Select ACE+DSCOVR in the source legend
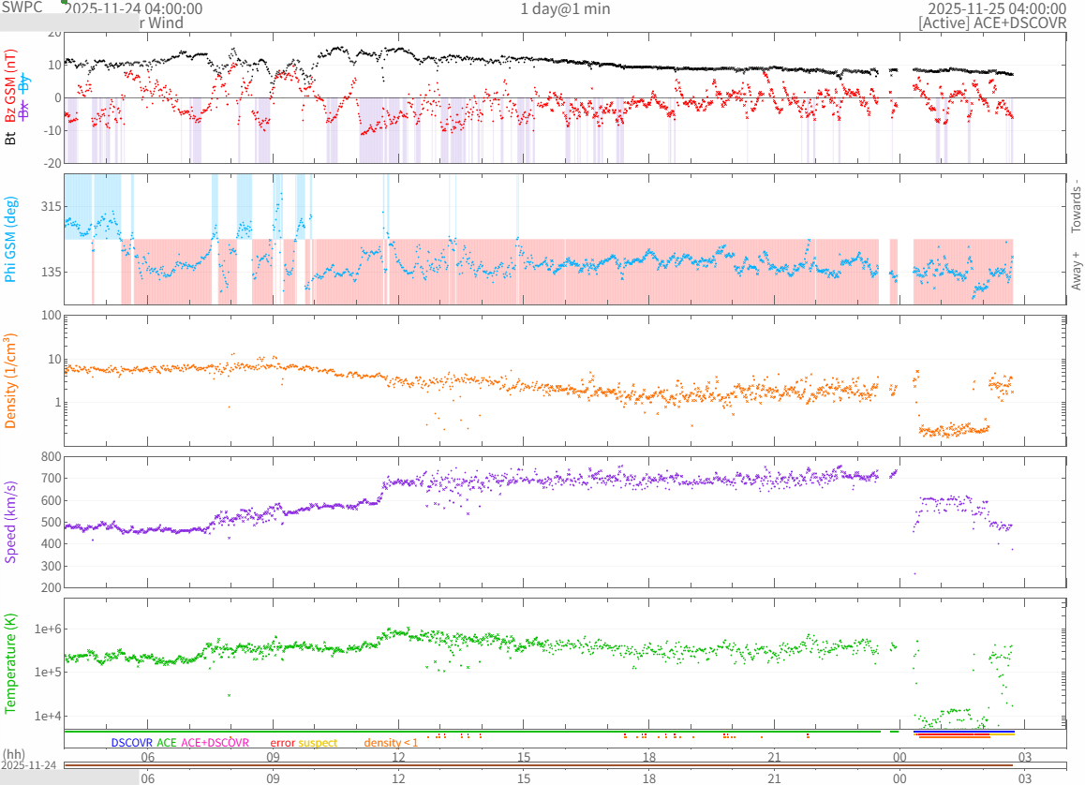 point(215,743)
